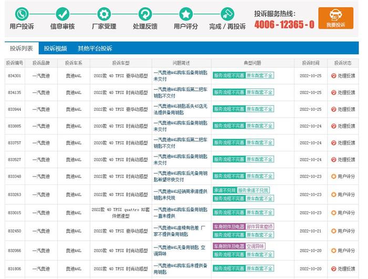Click the status icon in row 833885

pyautogui.click(x=333, y=126)
